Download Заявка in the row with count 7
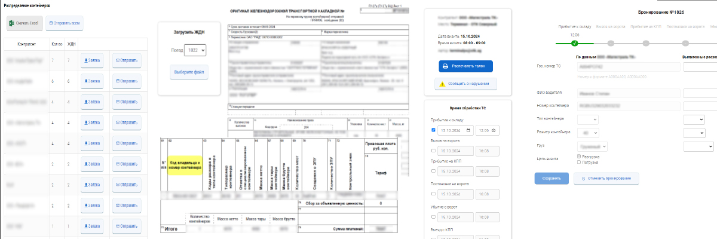The image size is (717, 239). tap(92, 60)
